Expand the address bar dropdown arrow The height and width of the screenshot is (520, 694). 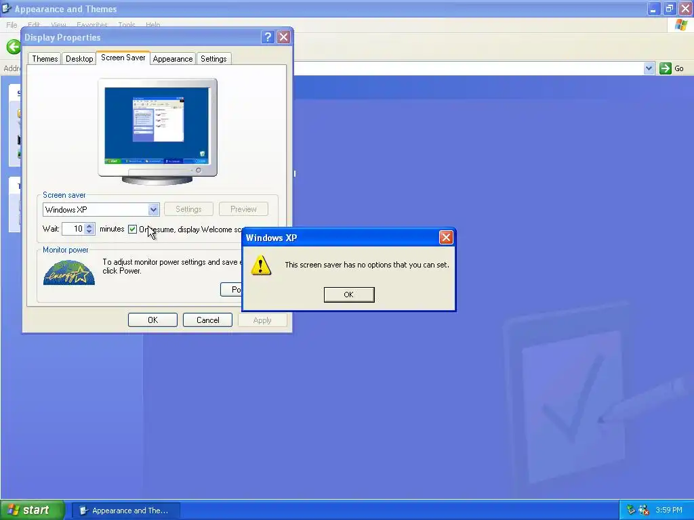[649, 68]
